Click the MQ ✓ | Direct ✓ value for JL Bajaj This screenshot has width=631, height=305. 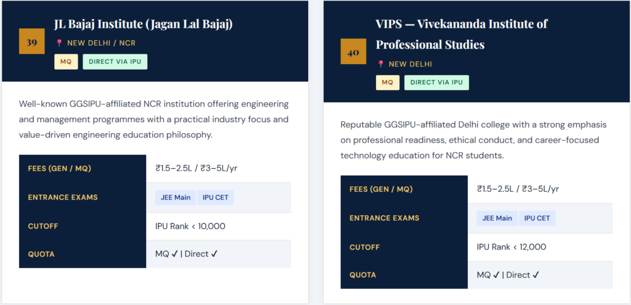(x=187, y=254)
